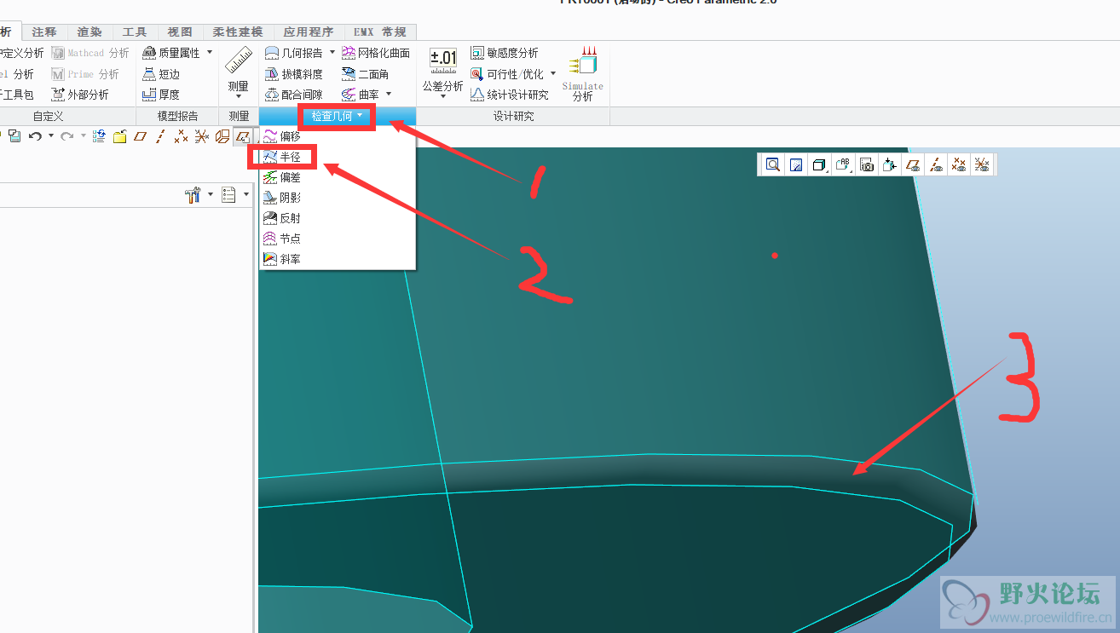Open the saved orientations AB icon
Viewport: 1120px width, 633px height.
[844, 164]
